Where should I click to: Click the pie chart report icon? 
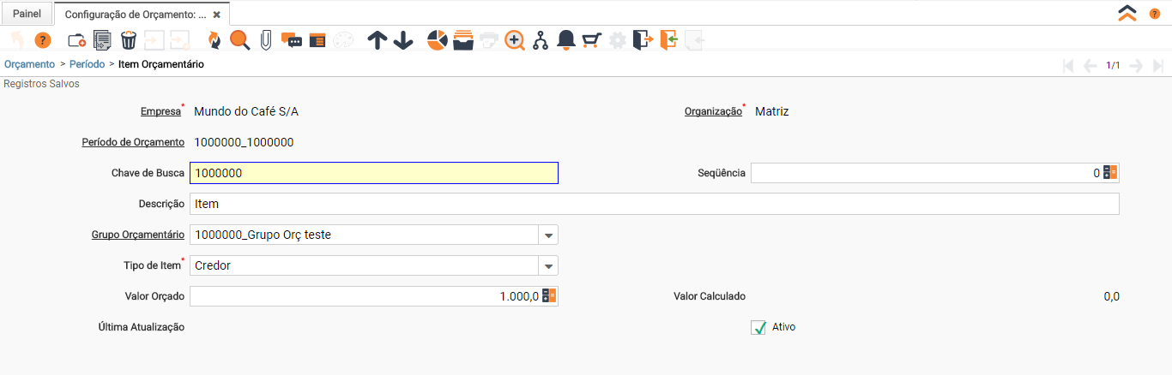coord(438,40)
